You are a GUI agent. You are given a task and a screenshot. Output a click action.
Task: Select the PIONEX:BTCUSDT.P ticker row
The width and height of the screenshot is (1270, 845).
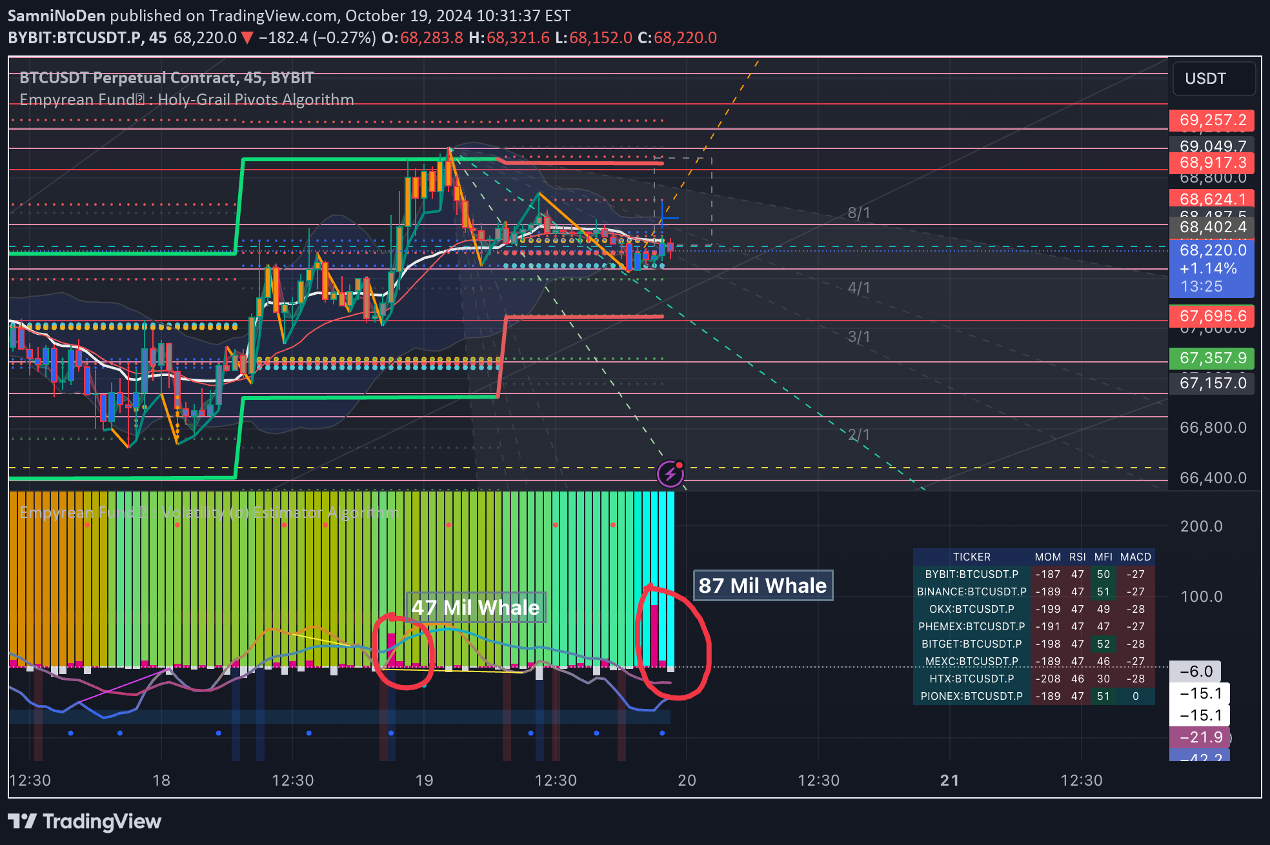[971, 696]
